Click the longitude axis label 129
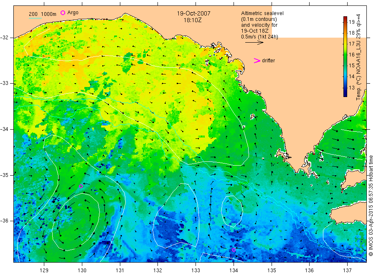 tap(44, 271)
